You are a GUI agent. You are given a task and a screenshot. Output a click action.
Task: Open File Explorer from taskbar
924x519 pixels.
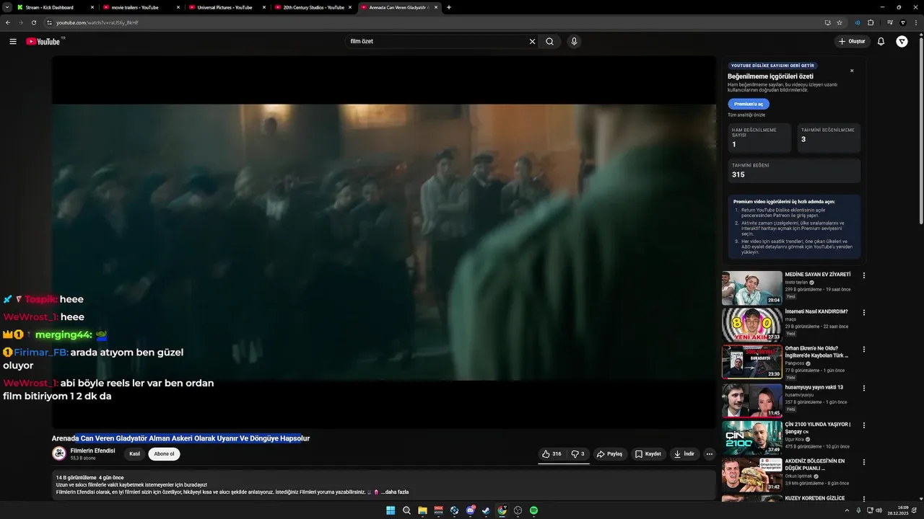(422, 510)
